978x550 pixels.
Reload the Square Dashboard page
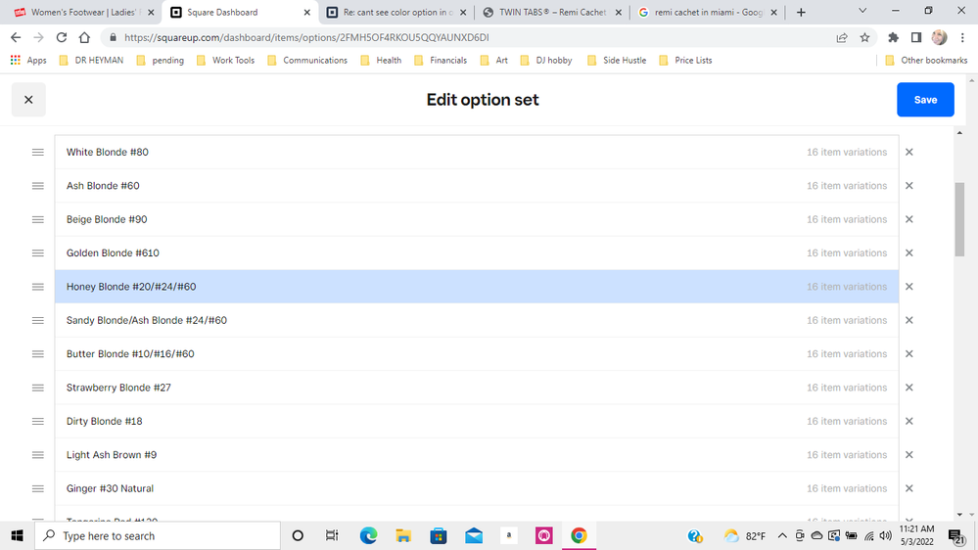click(x=62, y=37)
